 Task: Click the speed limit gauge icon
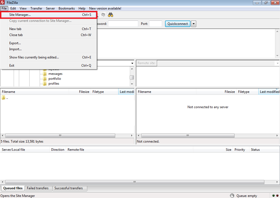tap(232, 196)
